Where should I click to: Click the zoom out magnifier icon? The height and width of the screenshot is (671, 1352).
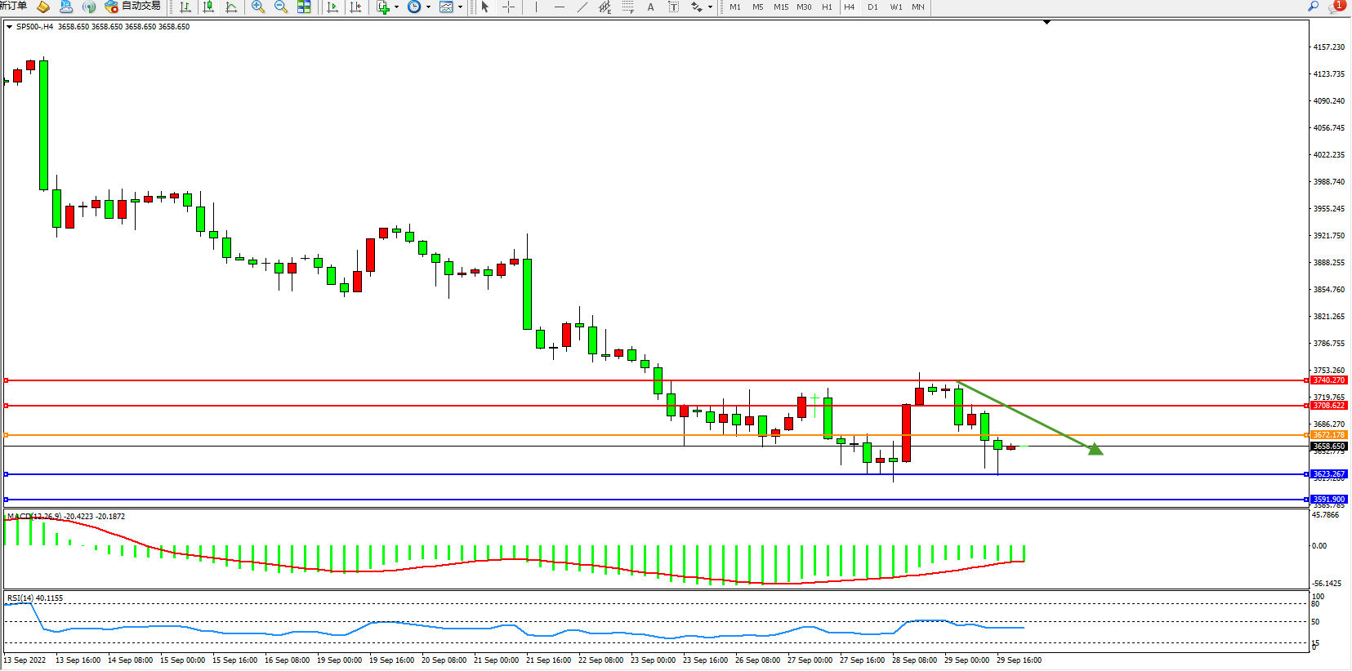[x=281, y=7]
